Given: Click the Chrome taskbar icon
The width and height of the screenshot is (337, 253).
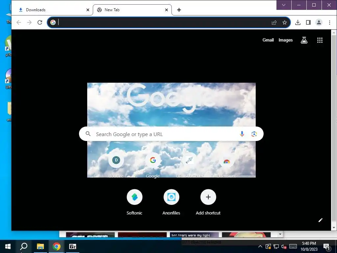Looking at the screenshot, I should tap(57, 246).
